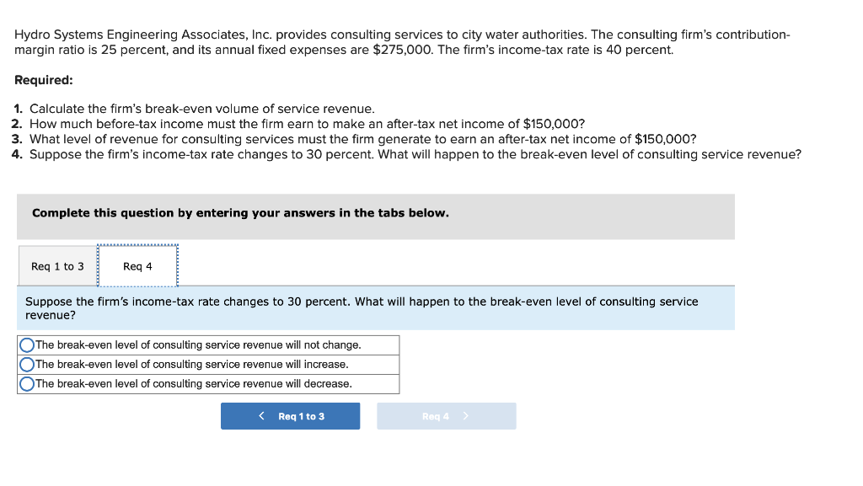Click the Required heading text
The height and width of the screenshot is (486, 863).
(x=40, y=79)
